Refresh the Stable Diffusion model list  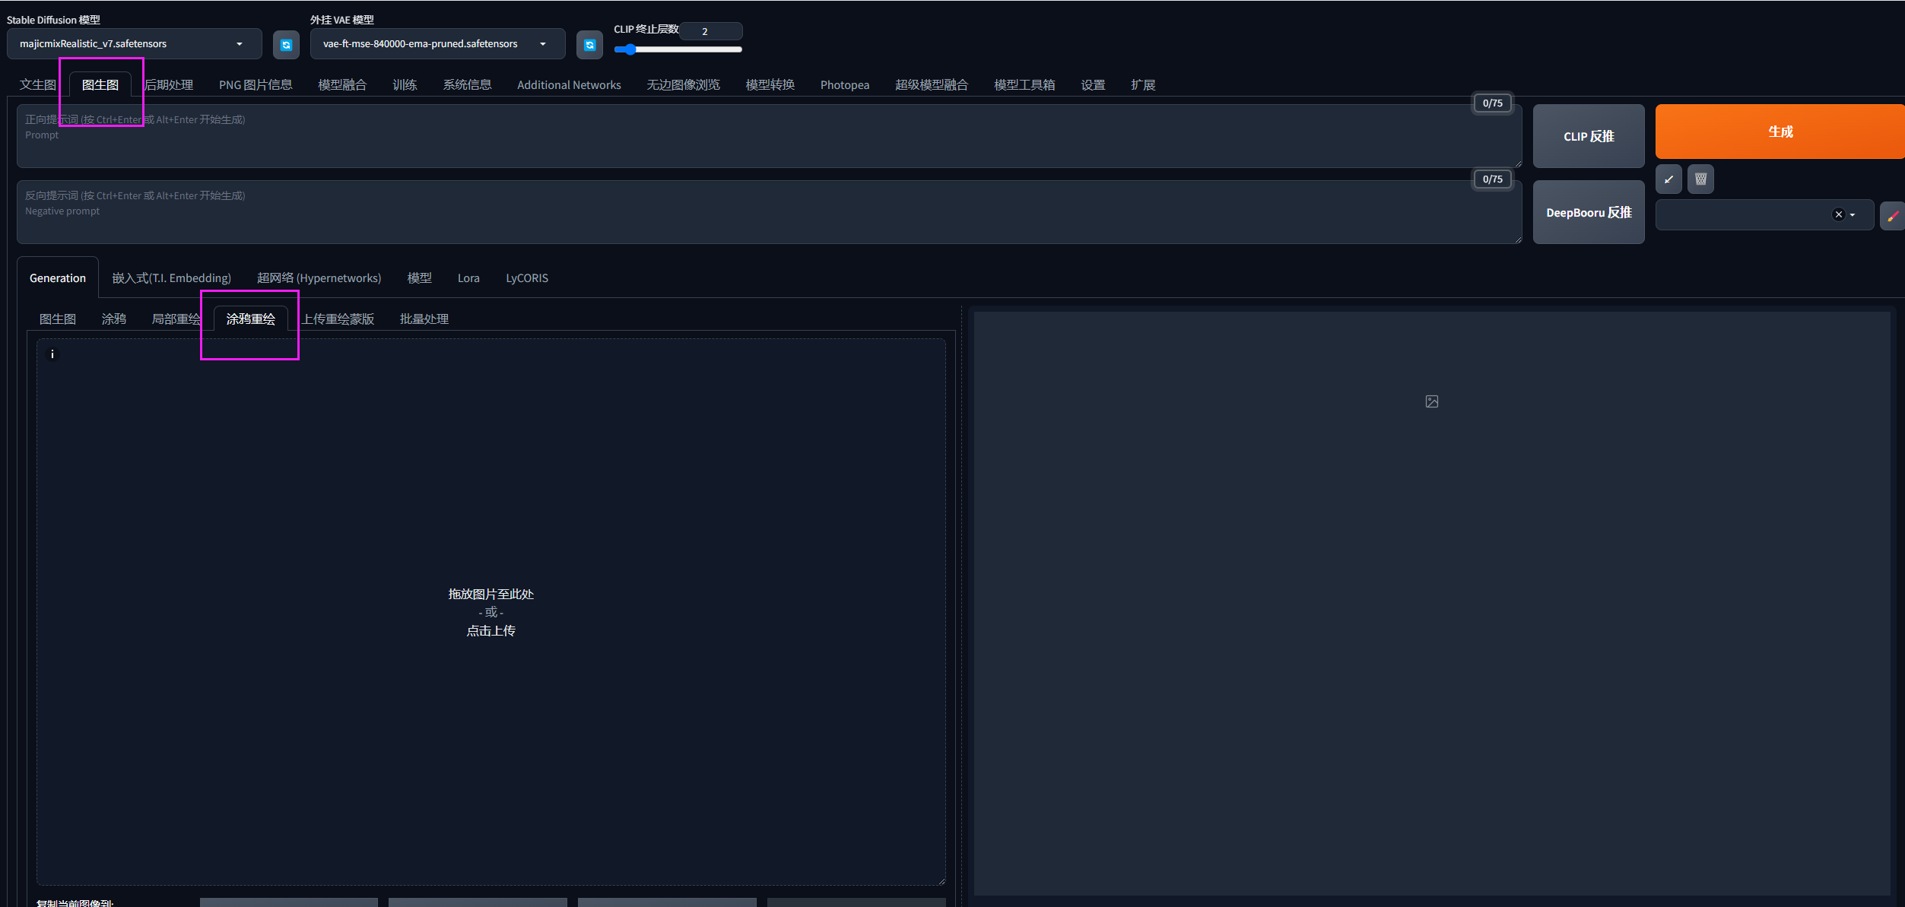[x=286, y=45]
